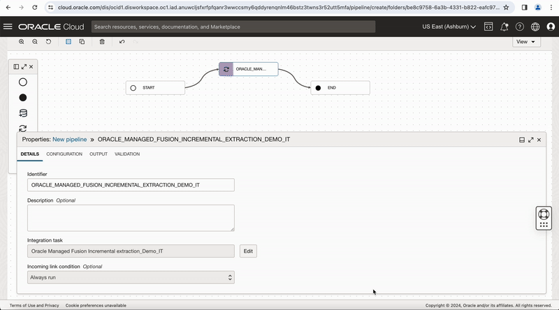Click the Integration task read-only field

[131, 251]
